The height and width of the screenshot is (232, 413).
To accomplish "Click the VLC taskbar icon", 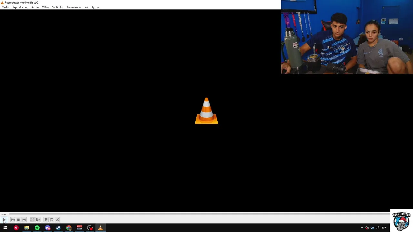I will [x=100, y=228].
